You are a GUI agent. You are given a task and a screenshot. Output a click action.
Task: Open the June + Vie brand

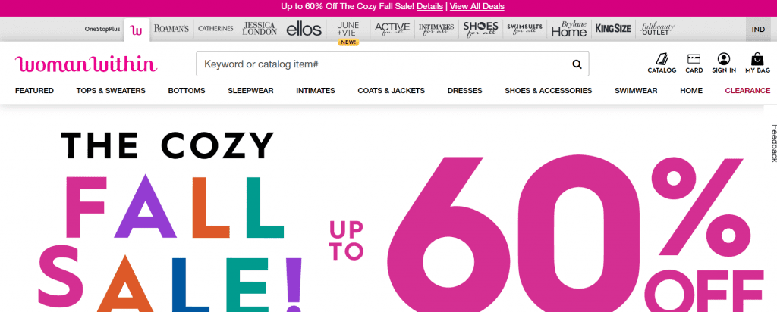(x=348, y=30)
